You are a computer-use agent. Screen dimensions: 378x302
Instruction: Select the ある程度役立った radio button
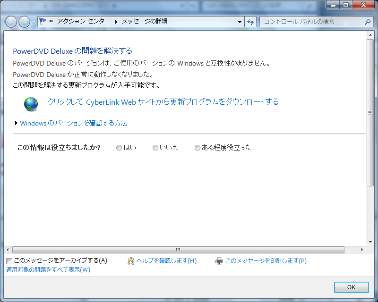click(x=198, y=148)
